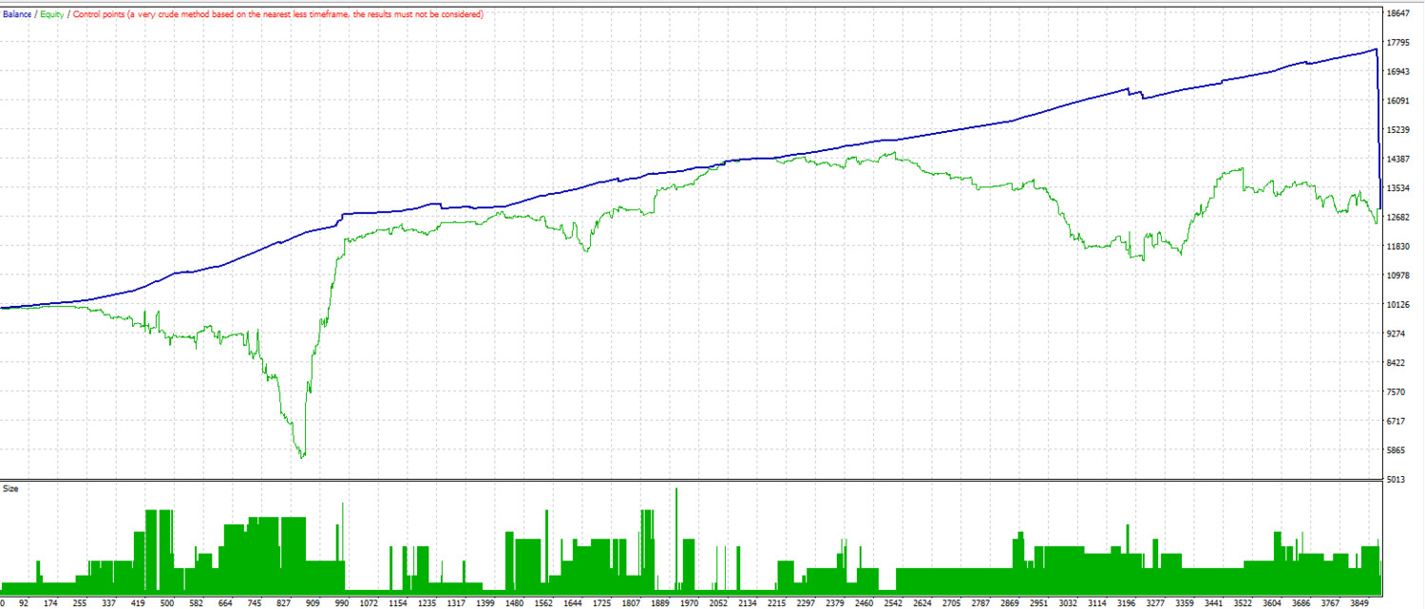Click the 1807 tick label
The height and width of the screenshot is (609, 1425).
pos(630,603)
